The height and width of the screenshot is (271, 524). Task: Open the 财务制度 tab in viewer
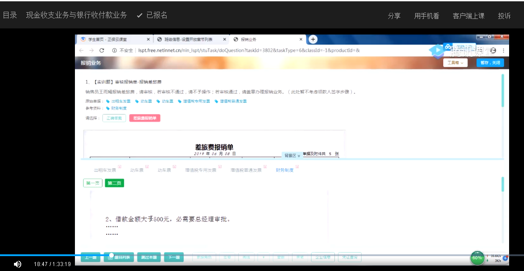coord(284,170)
